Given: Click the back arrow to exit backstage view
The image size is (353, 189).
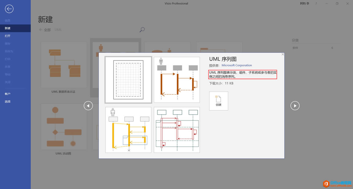Looking at the screenshot, I should tap(9, 9).
